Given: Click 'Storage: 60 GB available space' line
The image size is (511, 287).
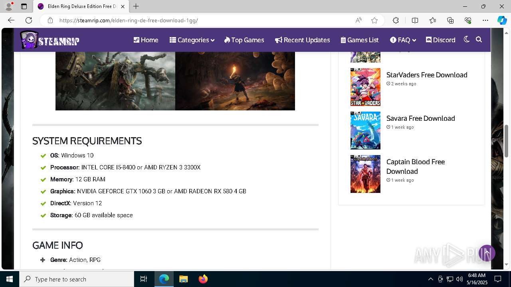Looking at the screenshot, I should pos(91,215).
